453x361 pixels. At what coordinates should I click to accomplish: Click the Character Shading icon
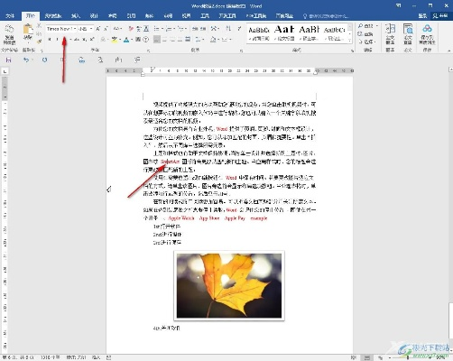pyautogui.click(x=138, y=40)
